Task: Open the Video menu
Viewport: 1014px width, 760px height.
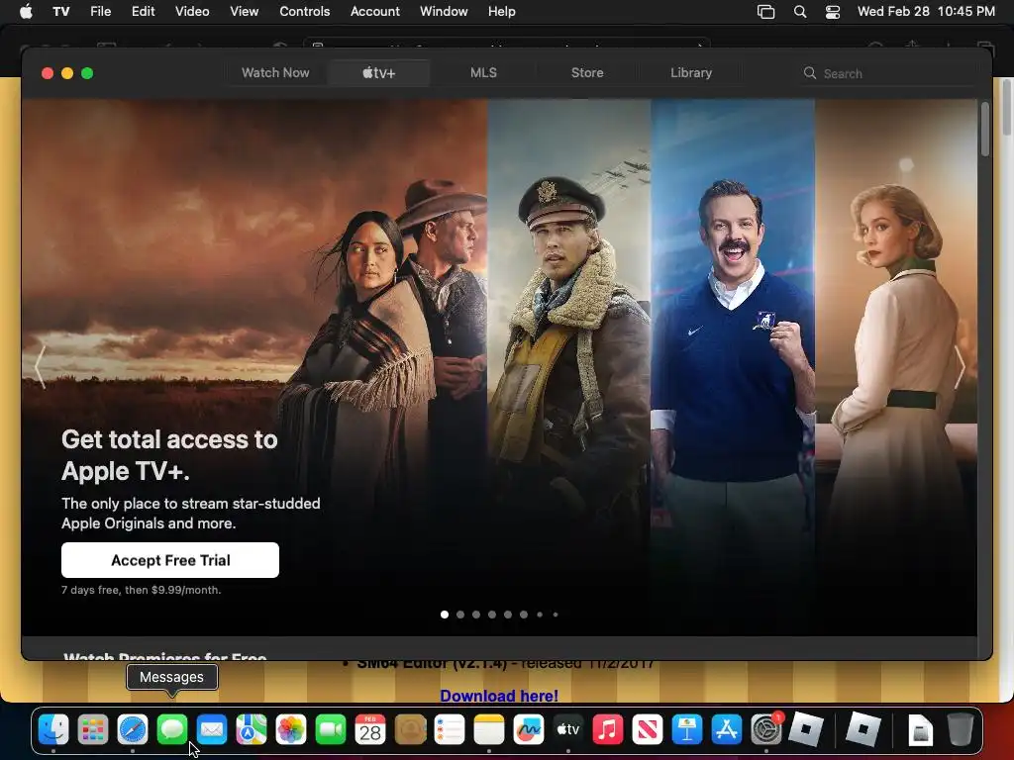Action: [192, 11]
